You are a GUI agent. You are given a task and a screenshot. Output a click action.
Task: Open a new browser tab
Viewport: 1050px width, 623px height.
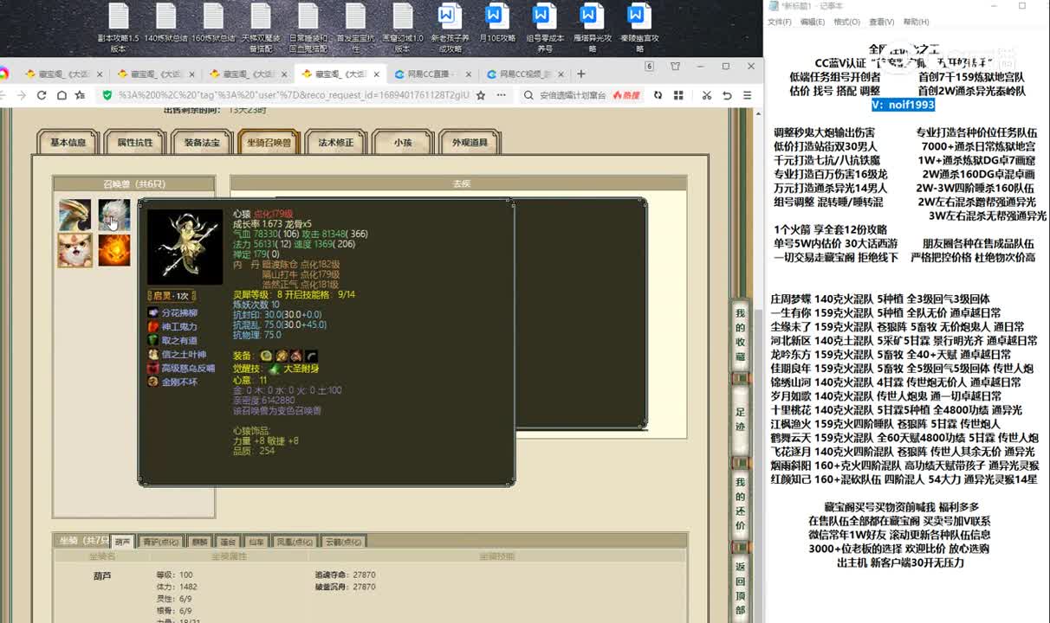[x=581, y=74]
